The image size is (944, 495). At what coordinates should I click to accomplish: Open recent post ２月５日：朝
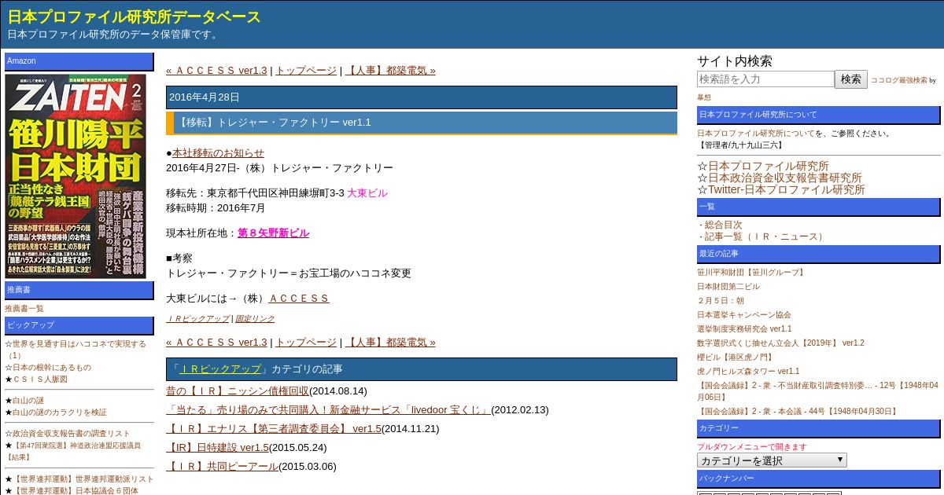pyautogui.click(x=721, y=301)
